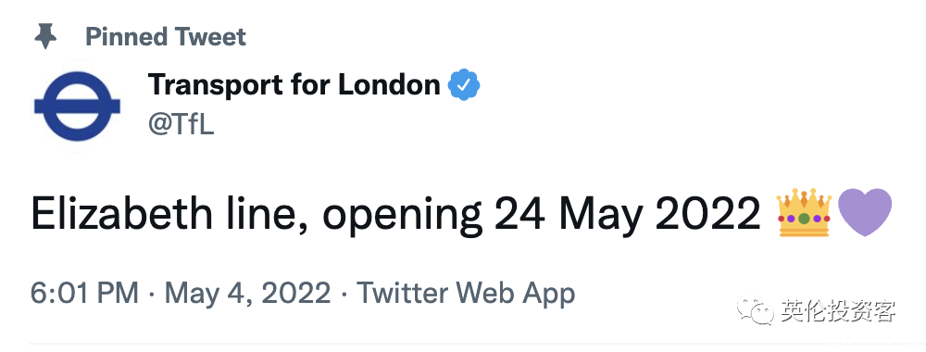Click the 6:01 PM timestamp

[x=85, y=293]
